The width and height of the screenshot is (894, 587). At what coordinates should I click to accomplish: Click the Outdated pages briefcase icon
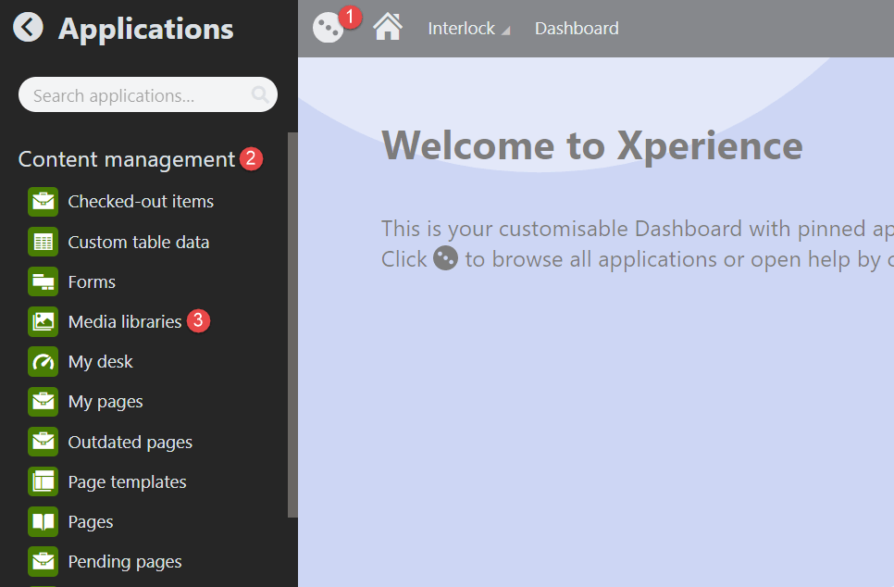(x=43, y=442)
